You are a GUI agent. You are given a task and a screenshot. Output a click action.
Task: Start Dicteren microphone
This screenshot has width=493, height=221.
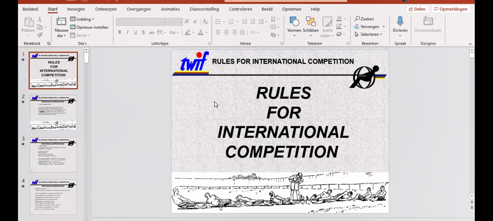click(x=400, y=22)
